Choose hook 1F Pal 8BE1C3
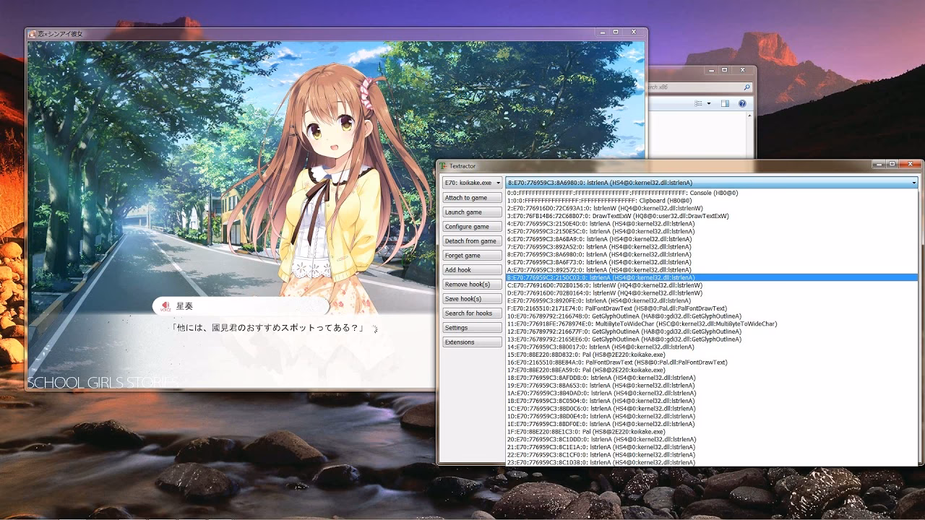The width and height of the screenshot is (925, 520). (712, 432)
